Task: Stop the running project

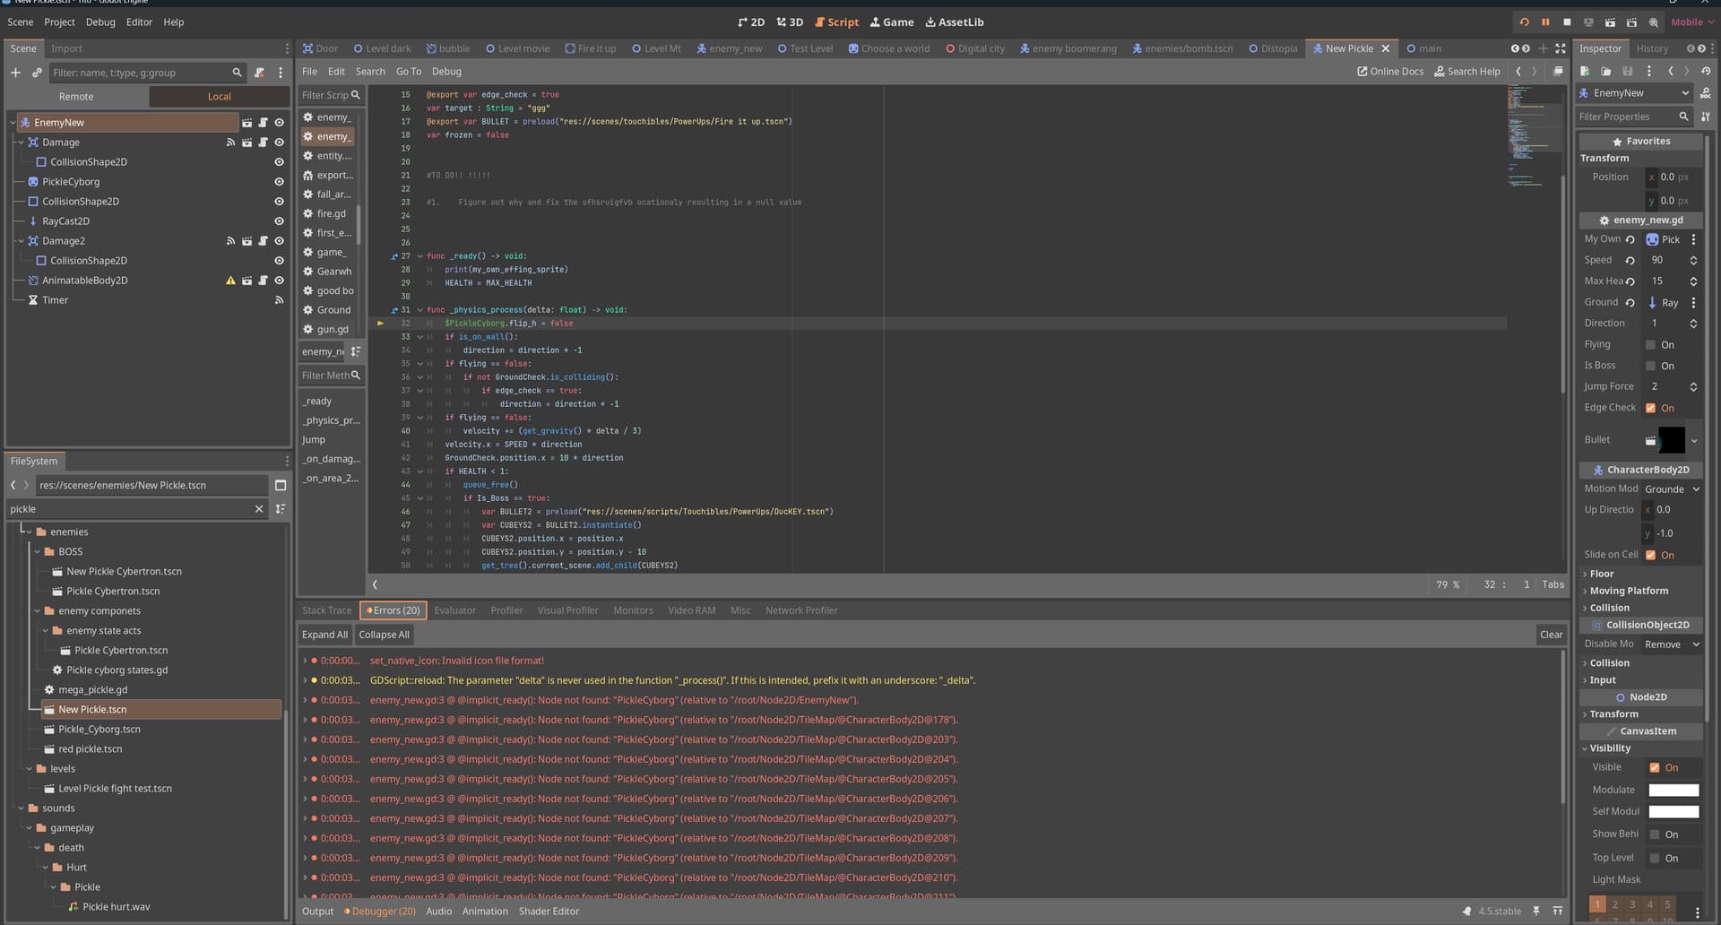Action: pyautogui.click(x=1567, y=22)
